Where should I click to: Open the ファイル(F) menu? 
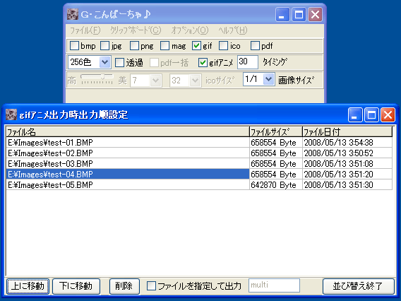pos(85,30)
